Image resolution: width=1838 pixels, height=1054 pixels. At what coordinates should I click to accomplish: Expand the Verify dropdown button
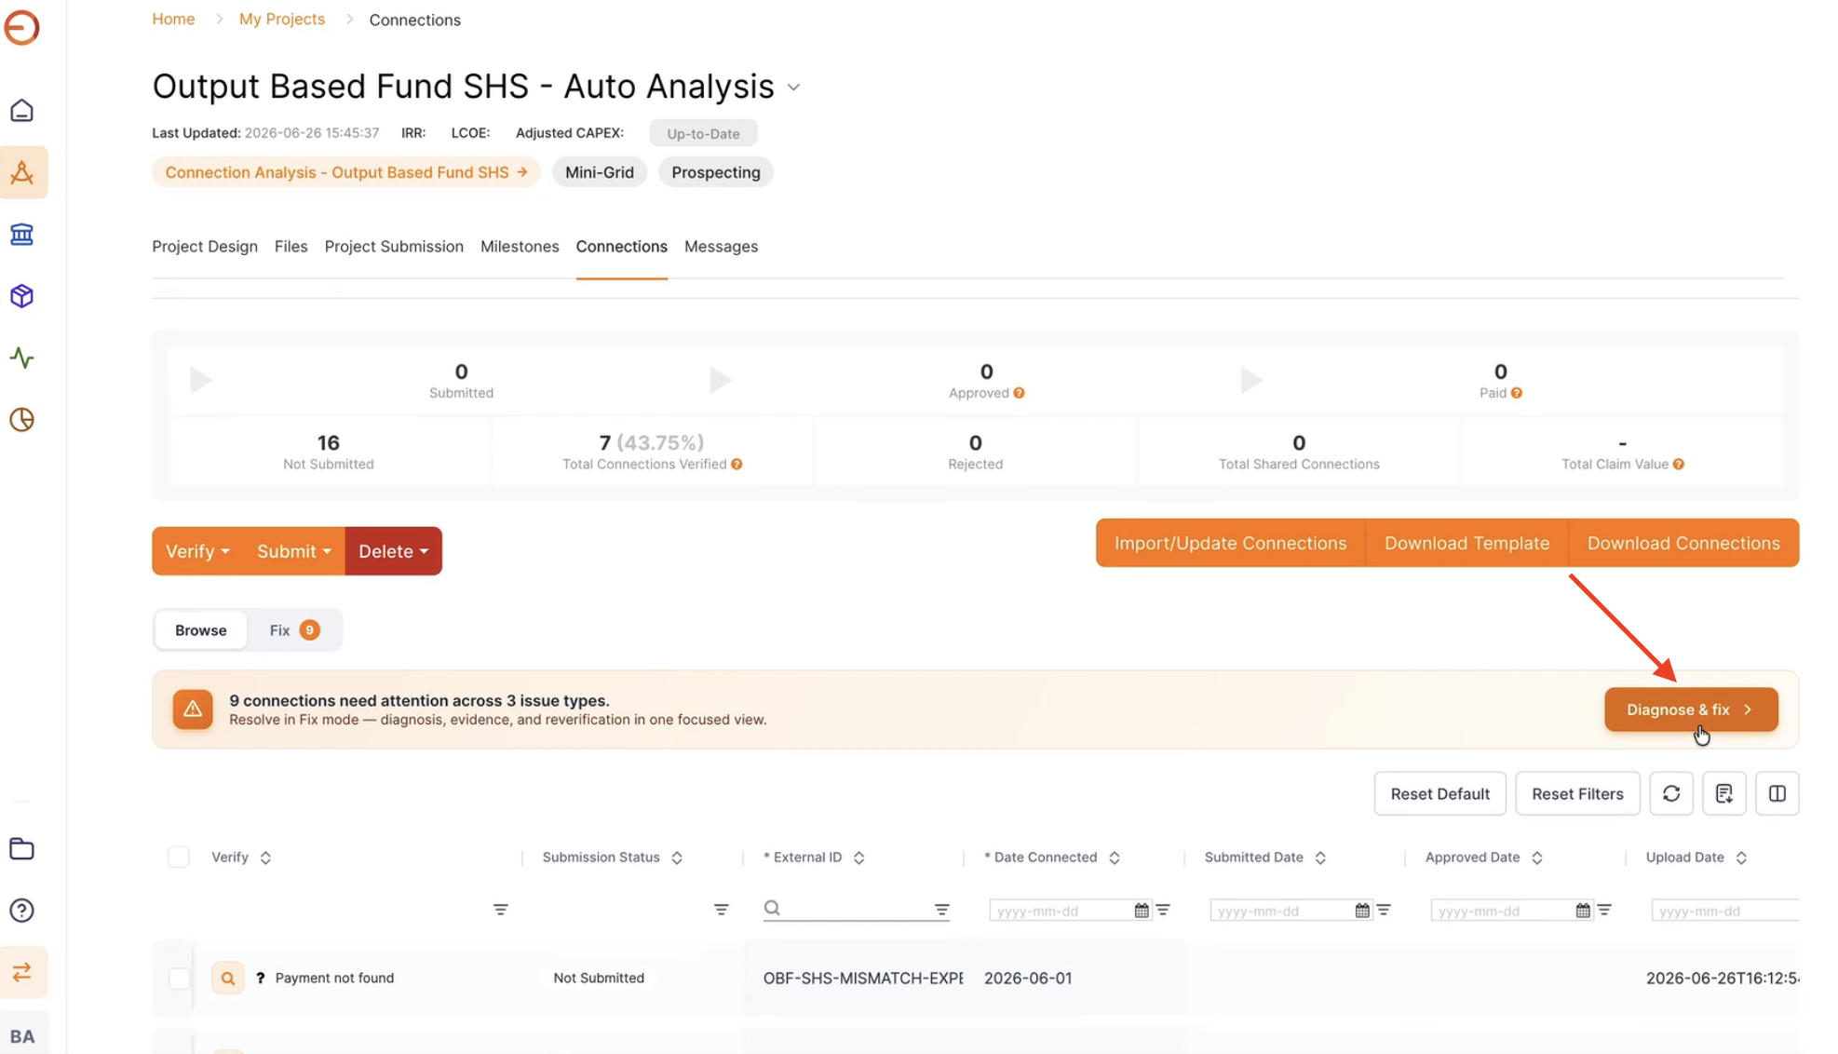197,551
